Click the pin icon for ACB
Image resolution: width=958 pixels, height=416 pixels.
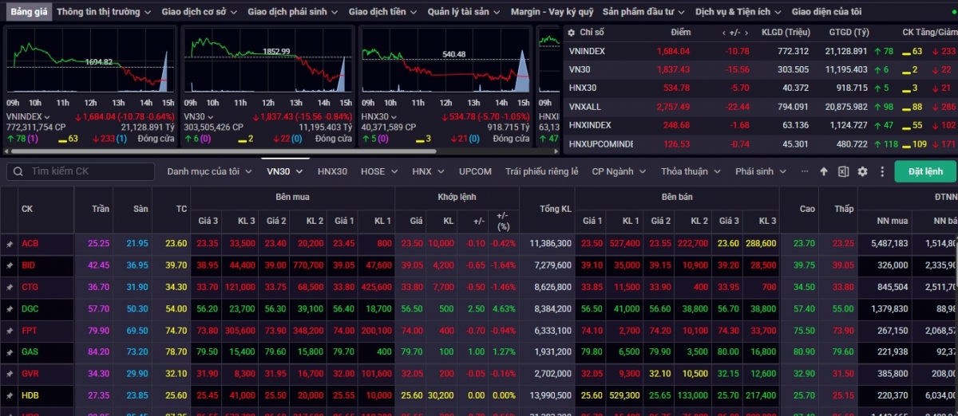click(x=10, y=244)
